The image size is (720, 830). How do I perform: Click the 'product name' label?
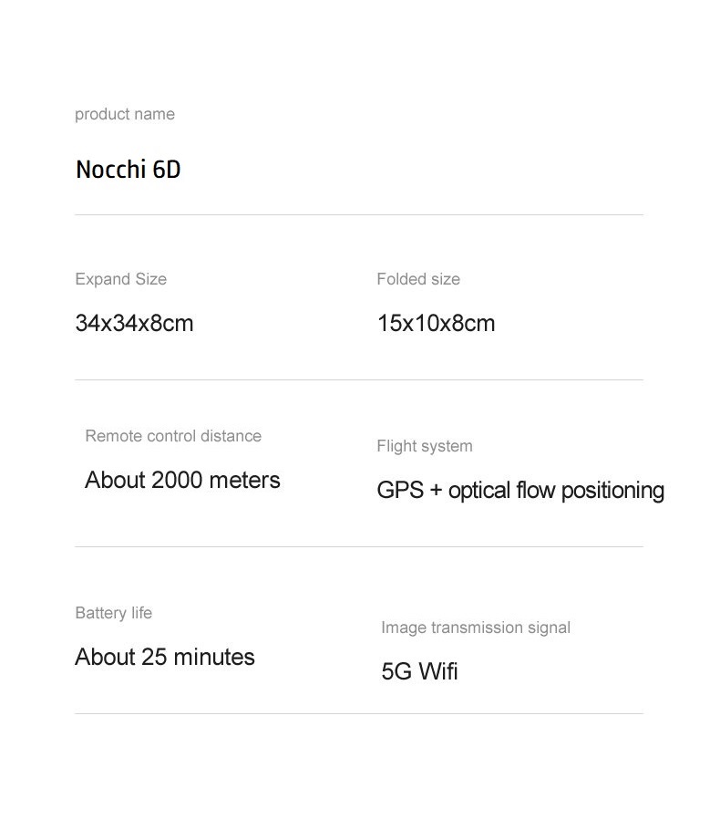click(x=125, y=114)
